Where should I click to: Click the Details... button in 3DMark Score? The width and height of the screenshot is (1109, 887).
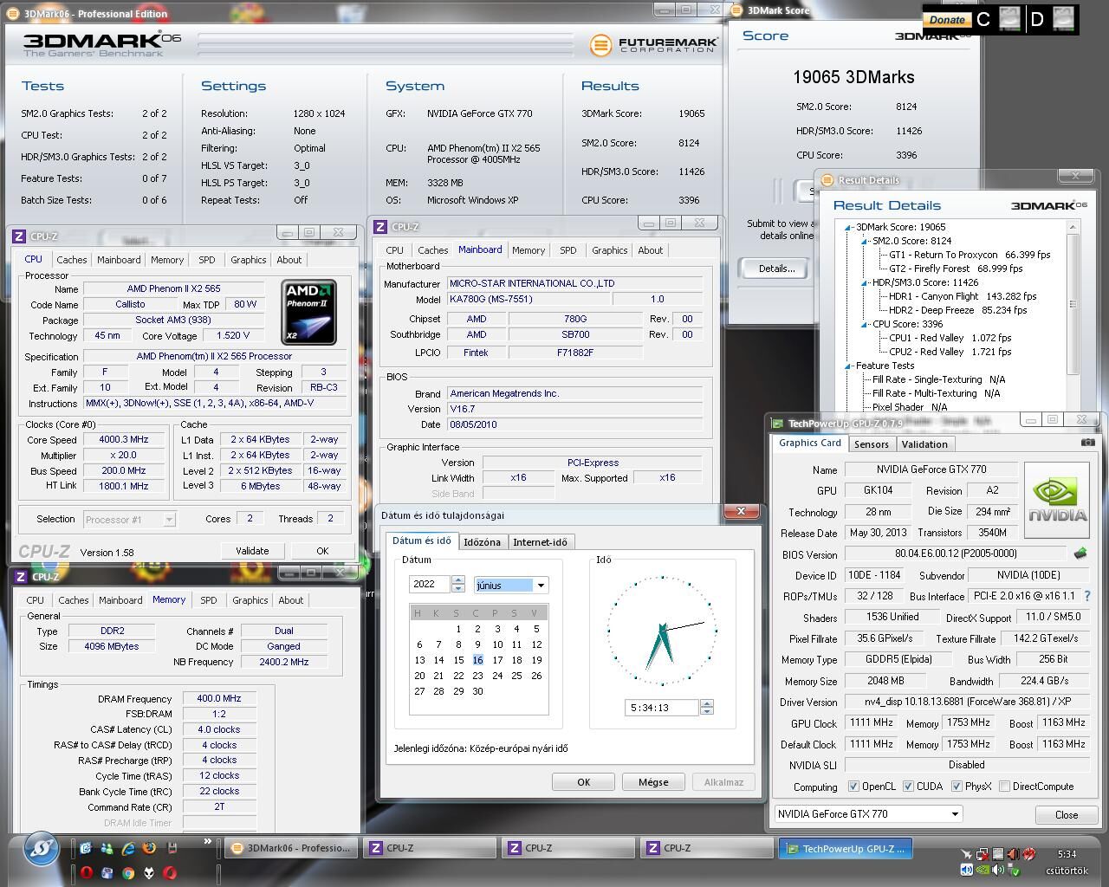pos(776,269)
